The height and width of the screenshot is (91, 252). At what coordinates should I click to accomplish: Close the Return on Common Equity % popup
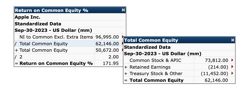click(123, 10)
